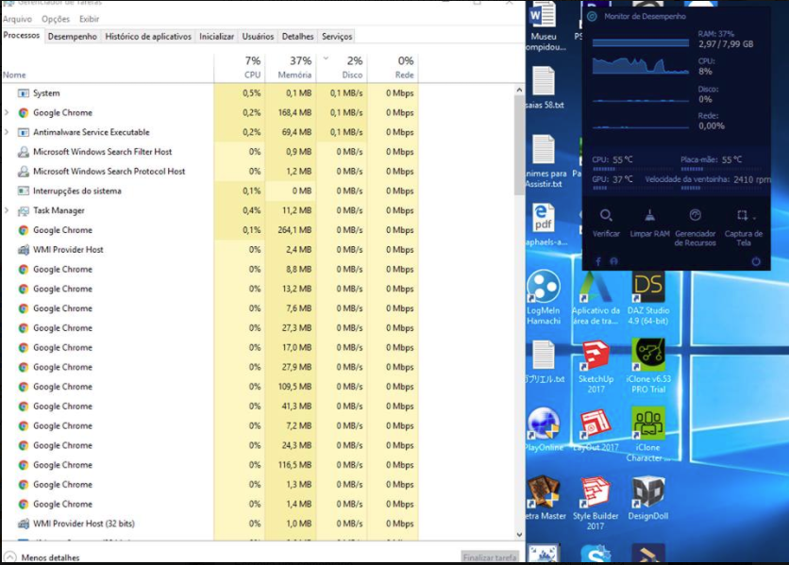Expand the Google Chrome 168,4 MB process
The width and height of the screenshot is (789, 565).
(7, 112)
